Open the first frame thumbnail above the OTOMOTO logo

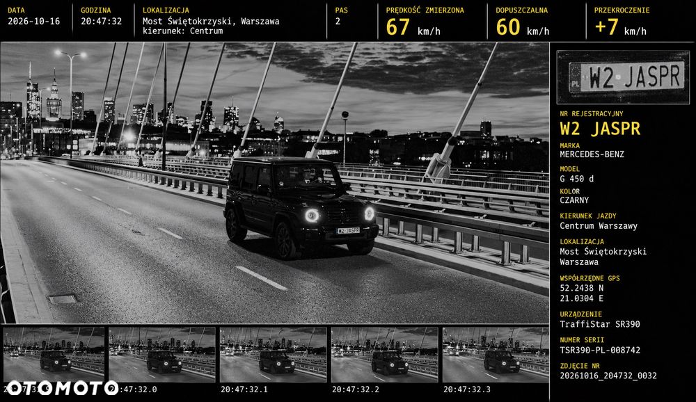click(54, 355)
